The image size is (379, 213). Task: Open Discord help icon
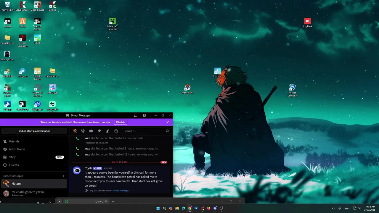[144, 115]
